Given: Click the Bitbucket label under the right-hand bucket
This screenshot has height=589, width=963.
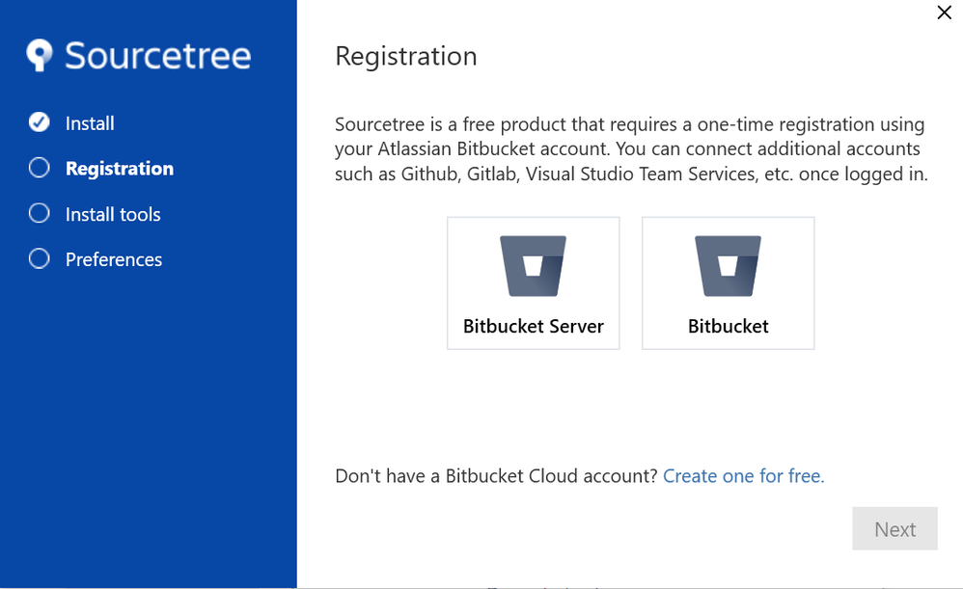Looking at the screenshot, I should [728, 326].
